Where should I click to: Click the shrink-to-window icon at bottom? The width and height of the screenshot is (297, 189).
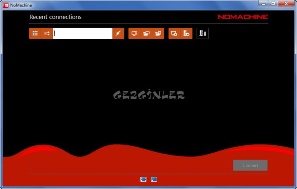pyautogui.click(x=154, y=179)
